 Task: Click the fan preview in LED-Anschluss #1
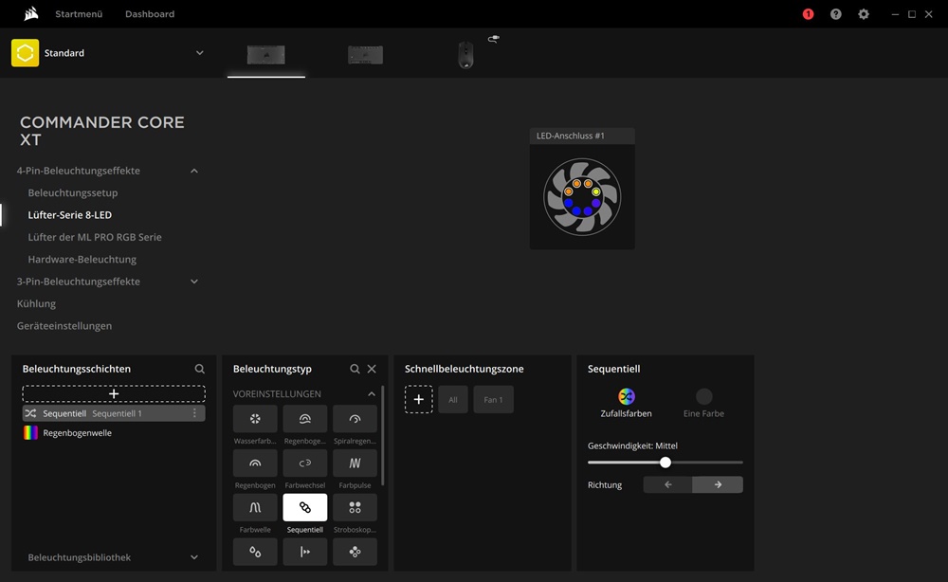582,197
